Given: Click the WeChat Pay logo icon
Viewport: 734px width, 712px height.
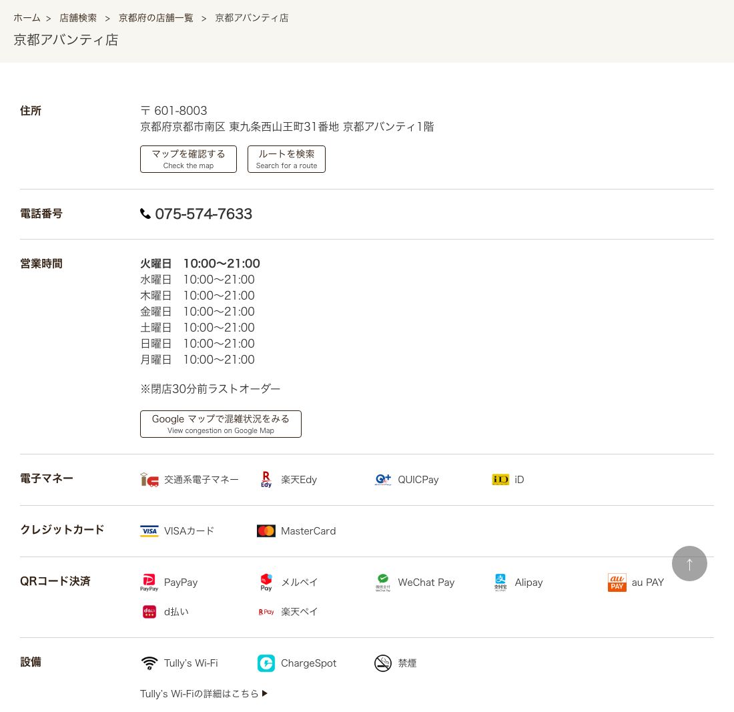Looking at the screenshot, I should tap(383, 583).
